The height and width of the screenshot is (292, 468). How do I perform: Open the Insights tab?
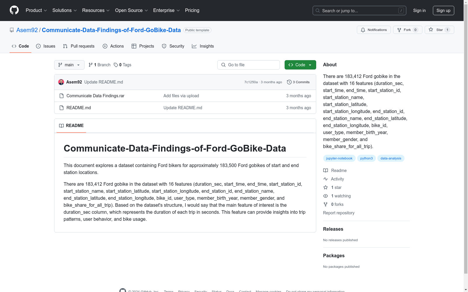(203, 46)
